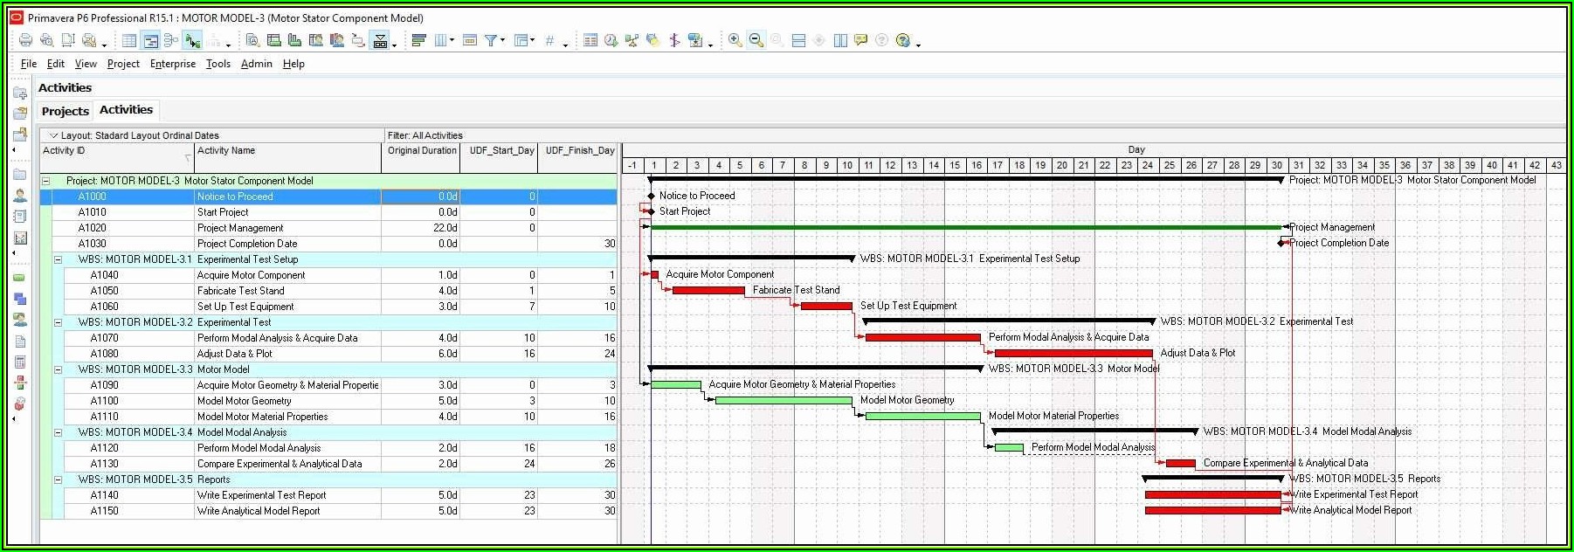This screenshot has width=1574, height=552.
Task: Click the Level Resources icon
Action: 632,40
